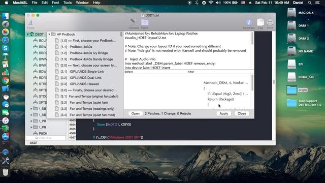This screenshot has height=183, width=325.
Task: Open the Font menu
Action: [55, 3]
